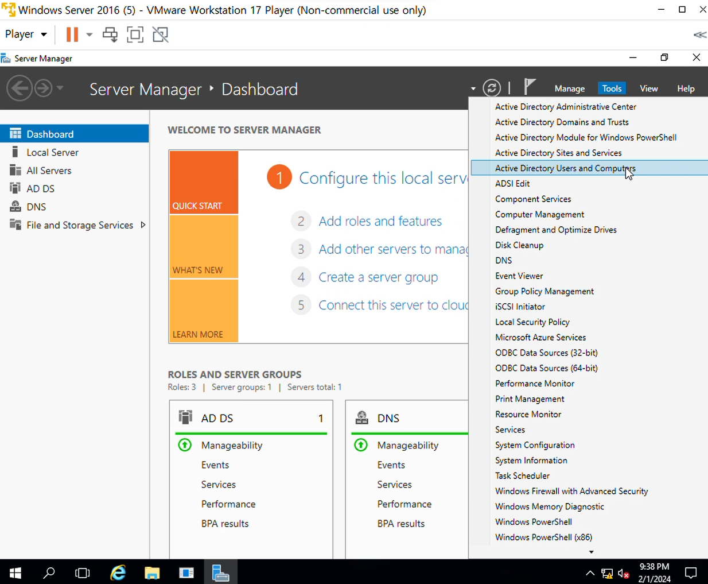Click the QUICK START tile
The image size is (708, 584).
(204, 182)
